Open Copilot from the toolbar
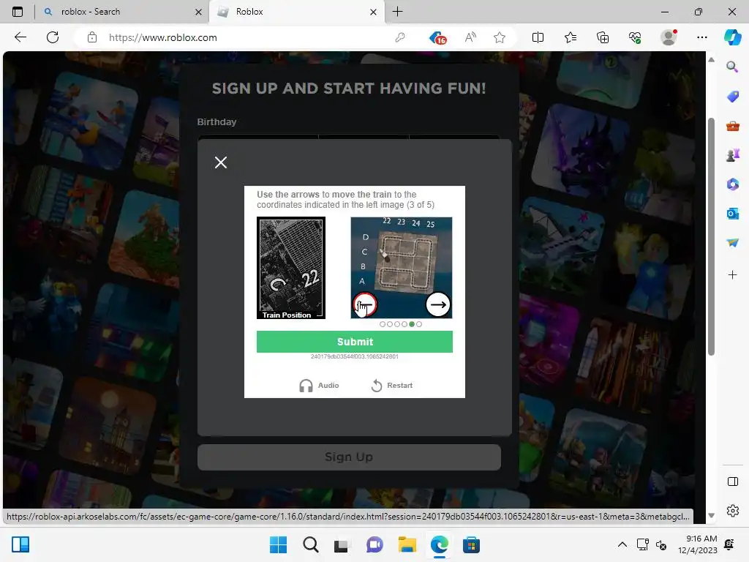Viewport: 749px width, 562px height. 732,37
